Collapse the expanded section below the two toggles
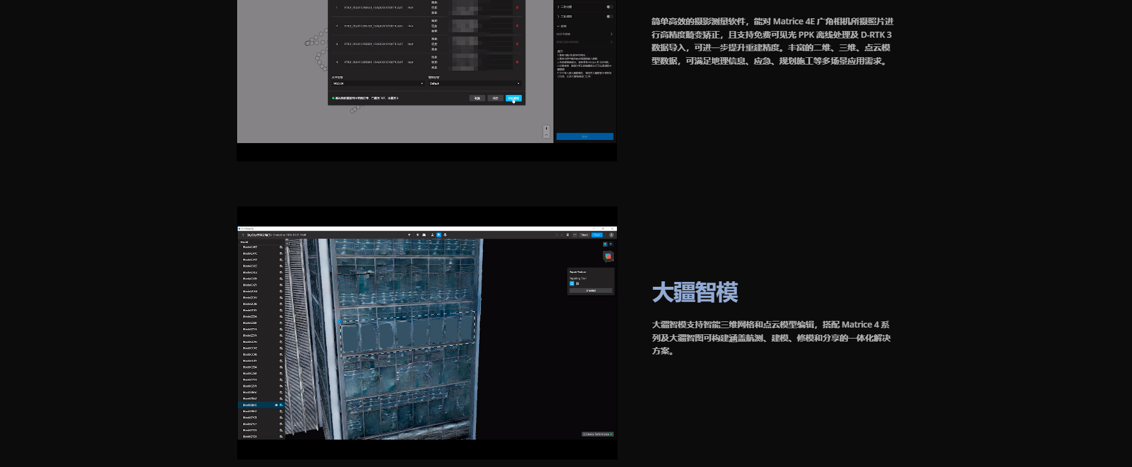The width and height of the screenshot is (1132, 467). coord(558,26)
